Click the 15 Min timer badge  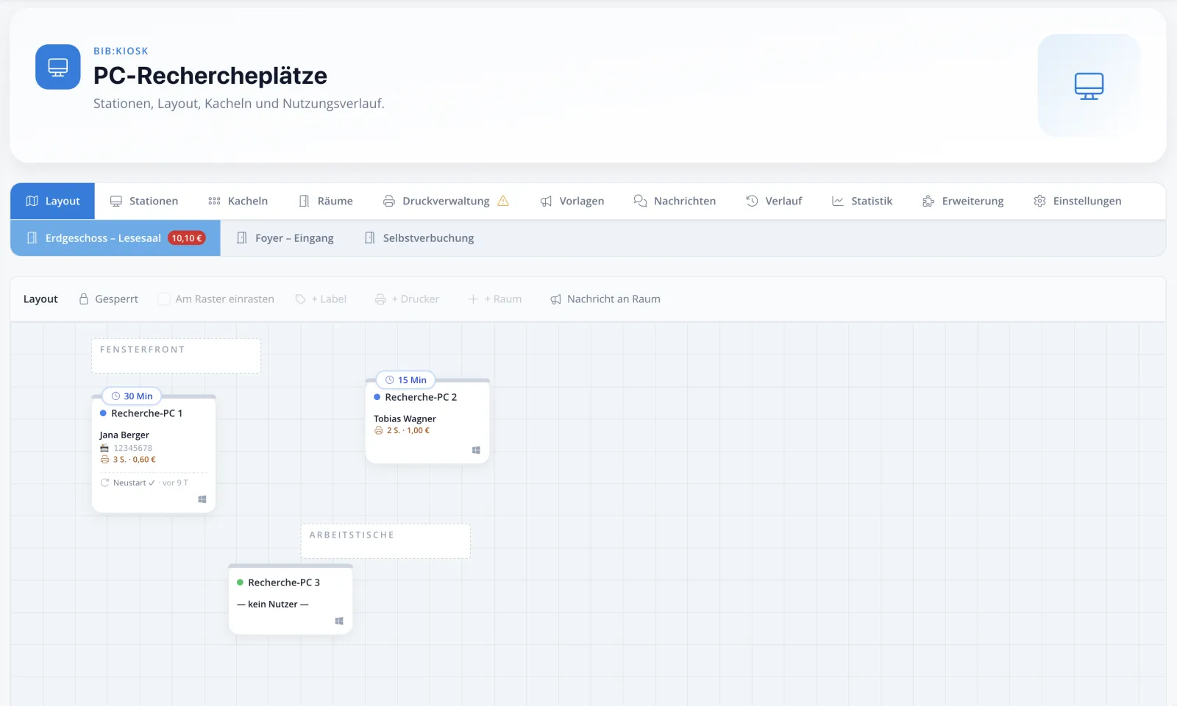[x=405, y=380]
